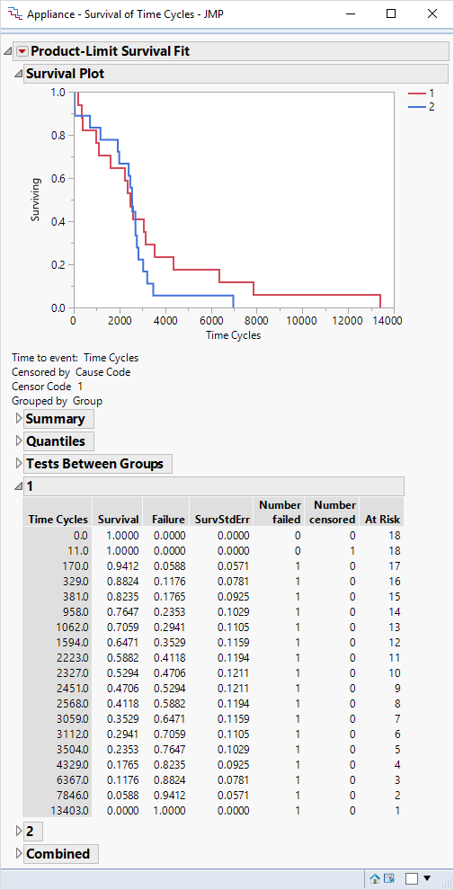Open the status bar dropdown arrow

tap(427, 878)
